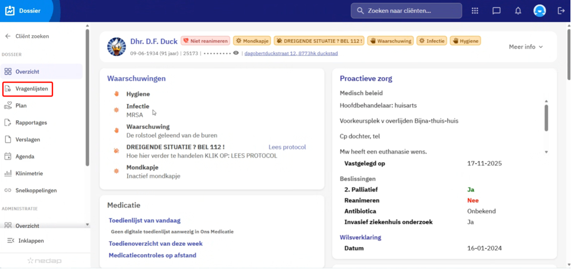The image size is (572, 270).
Task: Click the text Inactief mondkapje
Action: tap(153, 176)
